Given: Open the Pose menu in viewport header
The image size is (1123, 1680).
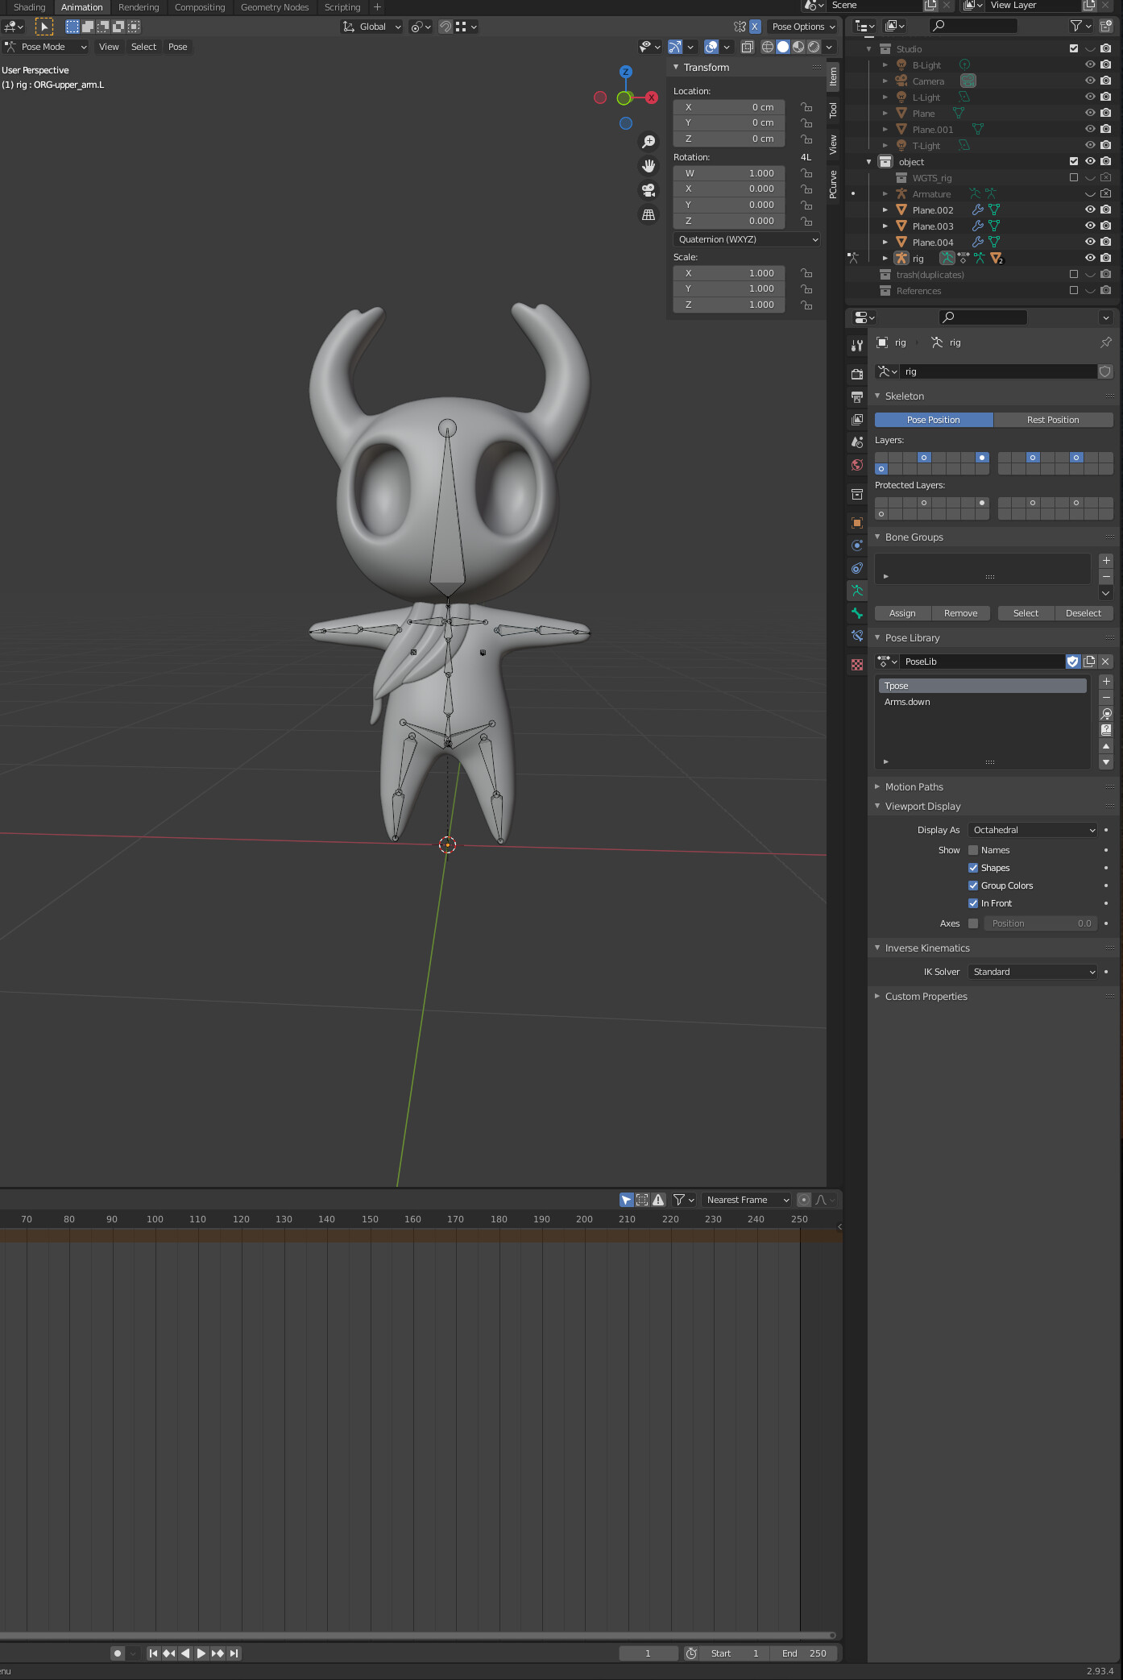Looking at the screenshot, I should pos(178,48).
